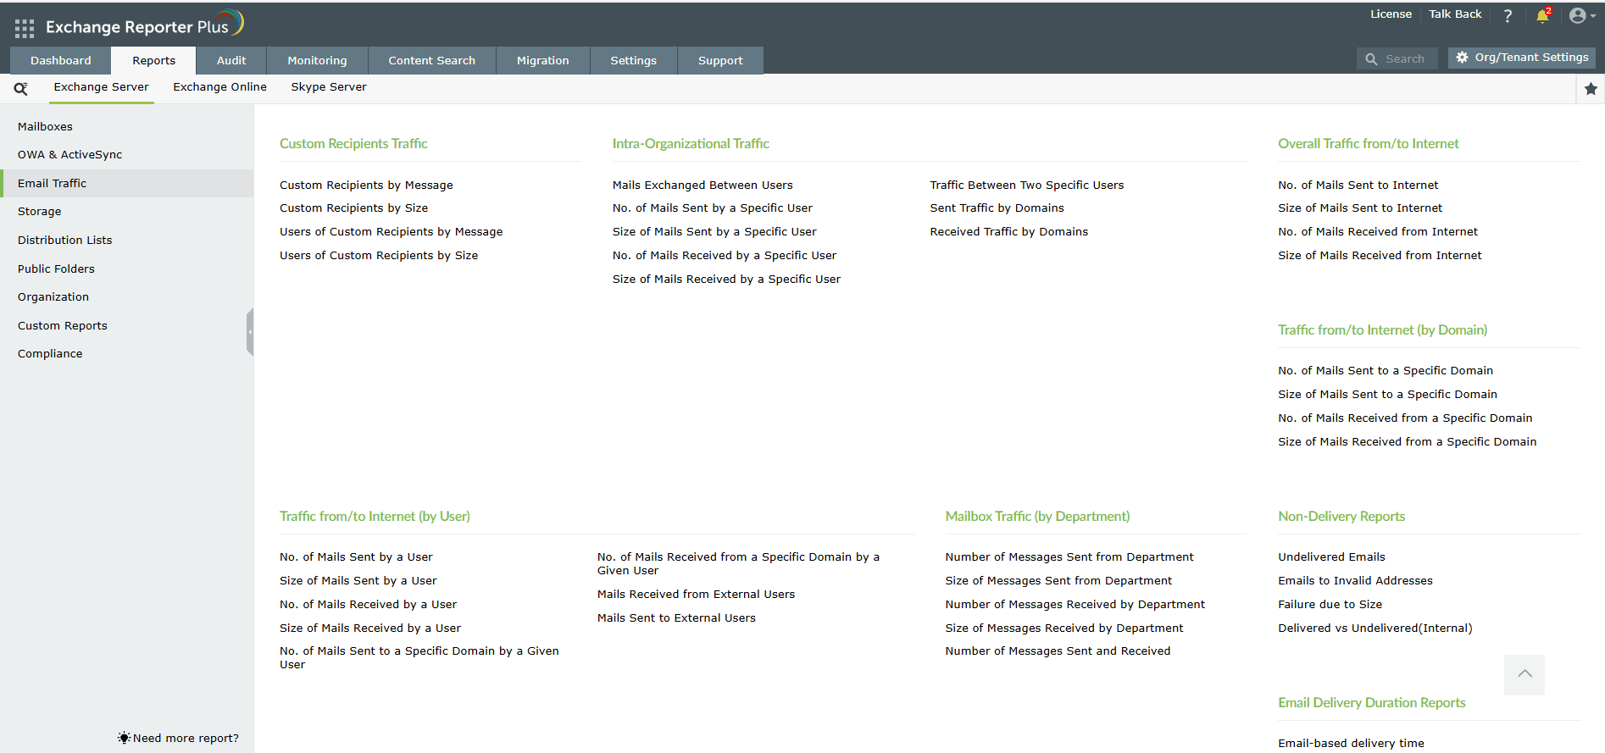Open Number of Messages Sent and Received

click(x=1058, y=651)
